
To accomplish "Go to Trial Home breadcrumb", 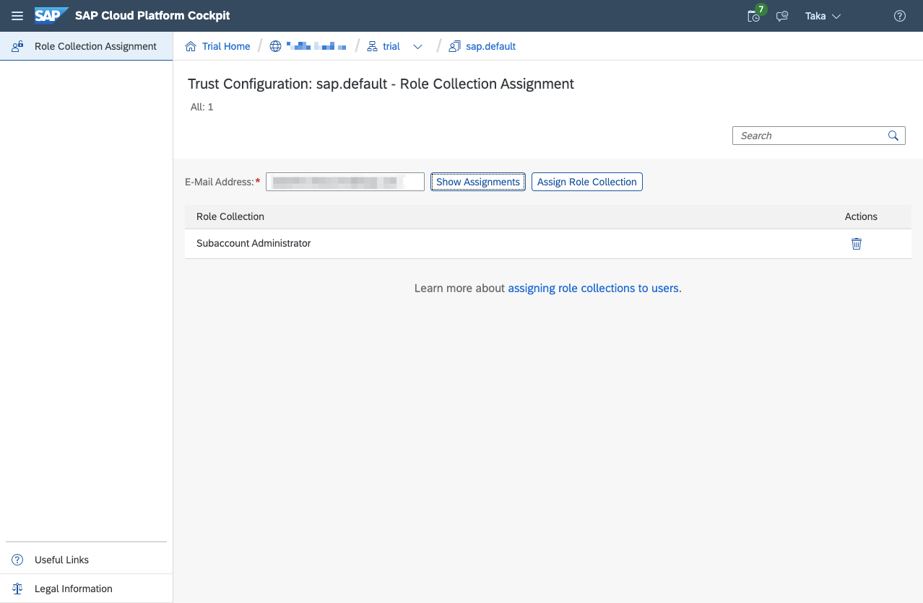I will click(x=218, y=46).
